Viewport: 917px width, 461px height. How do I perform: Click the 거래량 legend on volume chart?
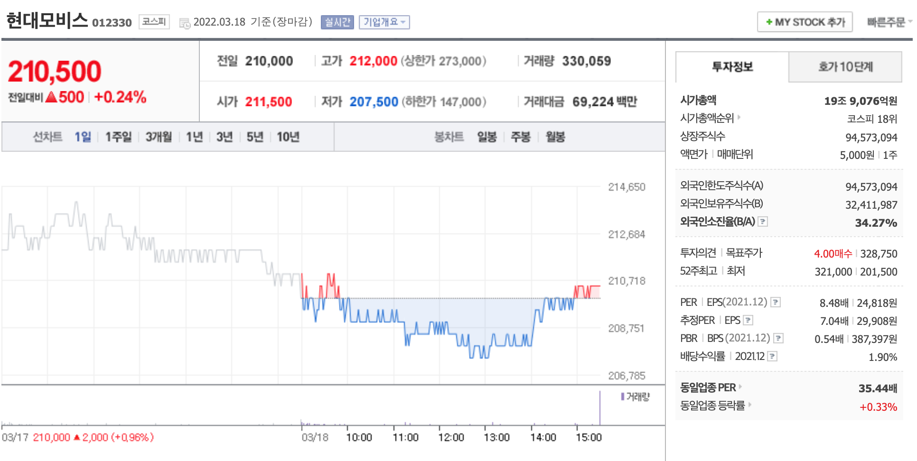[635, 396]
